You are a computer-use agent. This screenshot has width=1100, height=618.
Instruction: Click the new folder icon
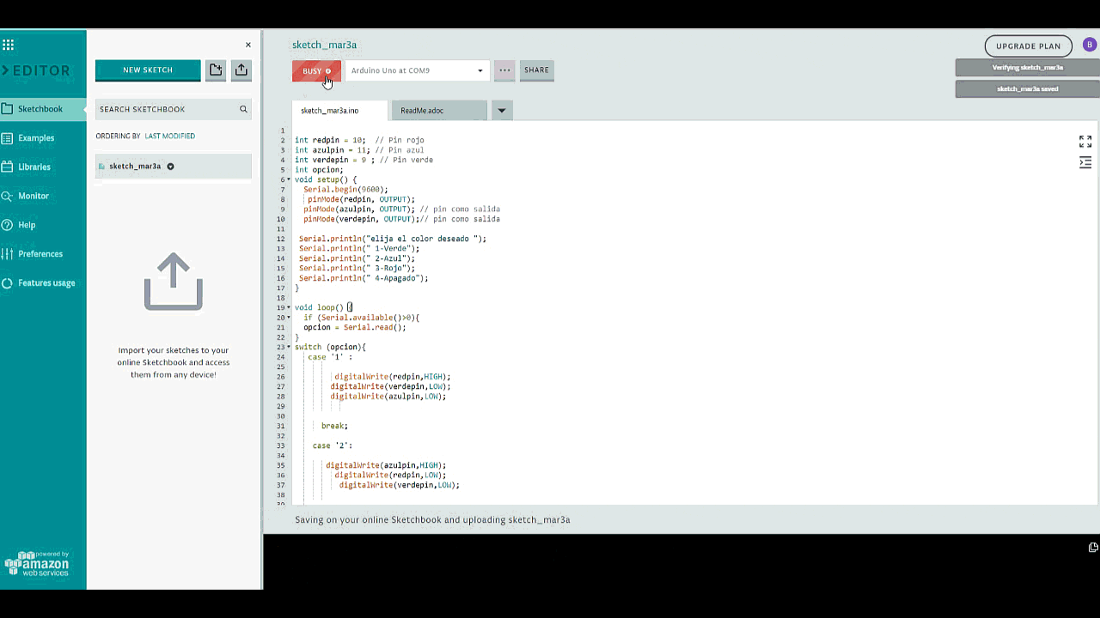216,70
